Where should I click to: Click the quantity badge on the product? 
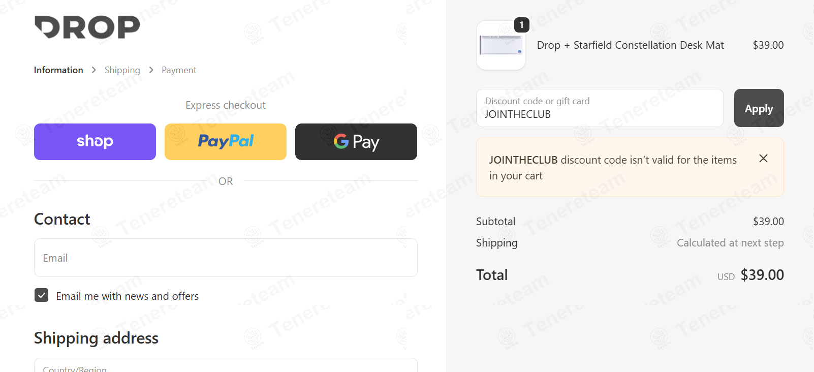tap(521, 25)
